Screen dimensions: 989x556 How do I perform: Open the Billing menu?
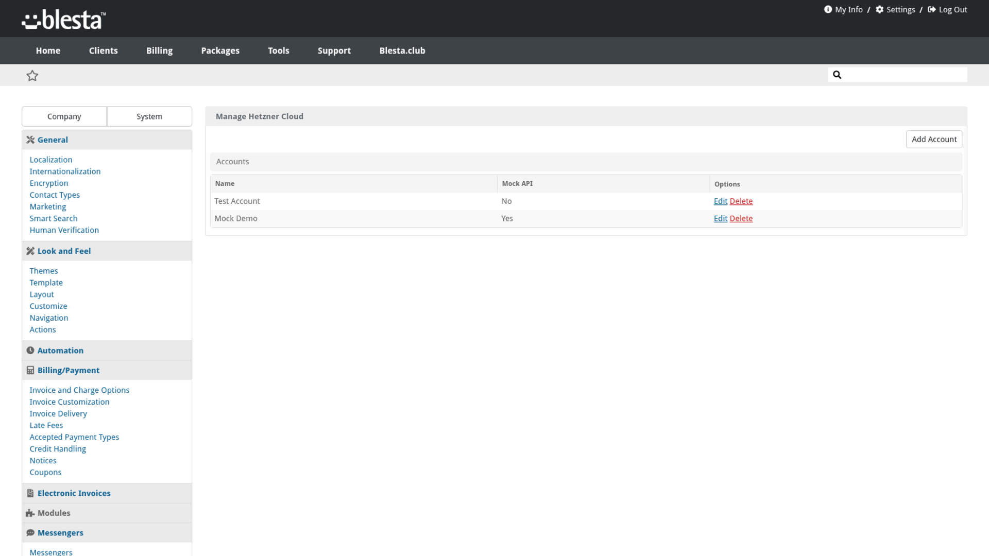tap(159, 50)
